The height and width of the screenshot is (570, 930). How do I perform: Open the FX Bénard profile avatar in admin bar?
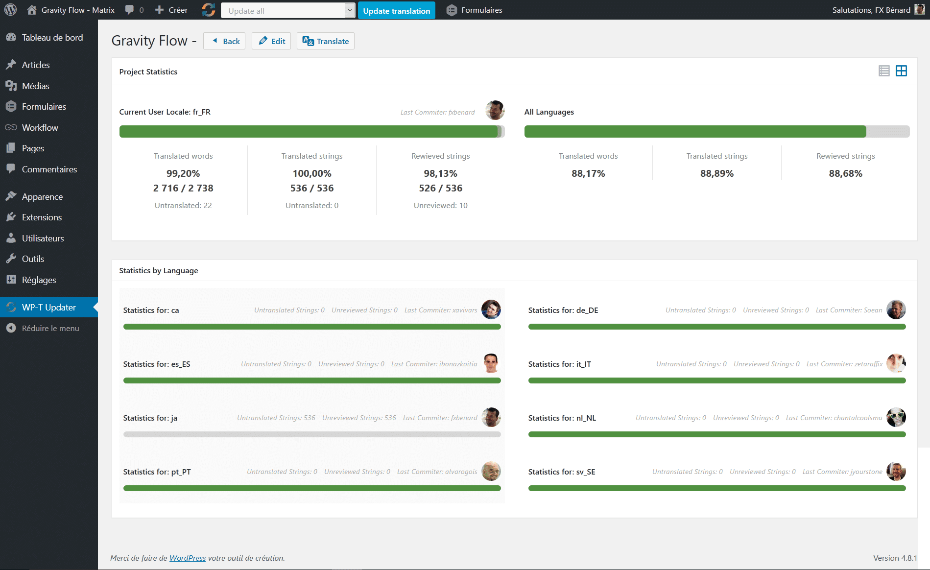920,10
